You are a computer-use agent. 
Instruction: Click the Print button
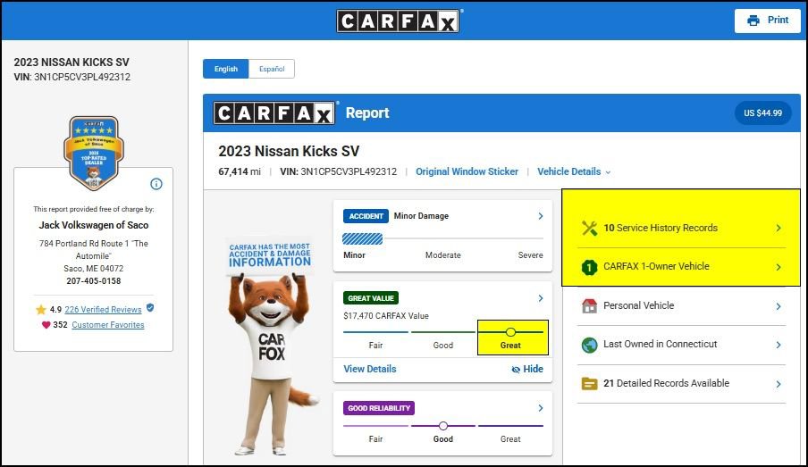(767, 21)
